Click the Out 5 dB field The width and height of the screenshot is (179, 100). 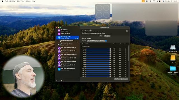pyautogui.click(x=120, y=59)
